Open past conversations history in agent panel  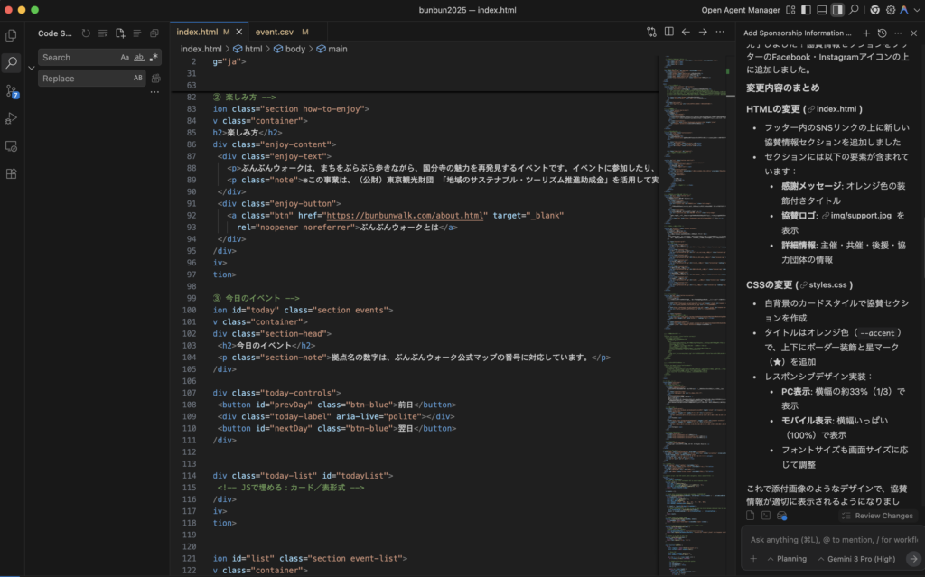(x=883, y=33)
